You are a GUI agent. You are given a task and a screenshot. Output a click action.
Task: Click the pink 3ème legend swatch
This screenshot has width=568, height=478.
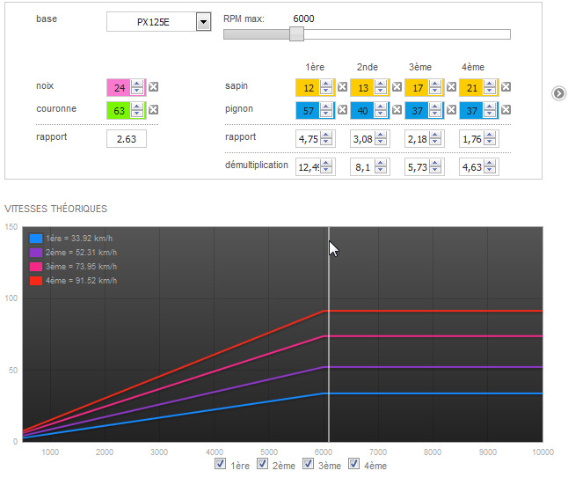coord(36,267)
